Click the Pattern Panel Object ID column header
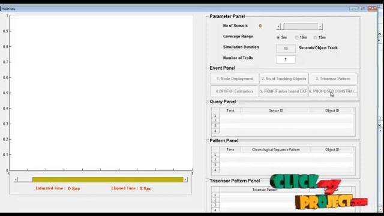This screenshot has width=384, height=216. click(332, 149)
